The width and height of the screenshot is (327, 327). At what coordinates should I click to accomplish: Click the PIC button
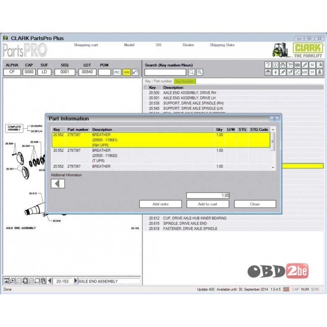[117, 73]
